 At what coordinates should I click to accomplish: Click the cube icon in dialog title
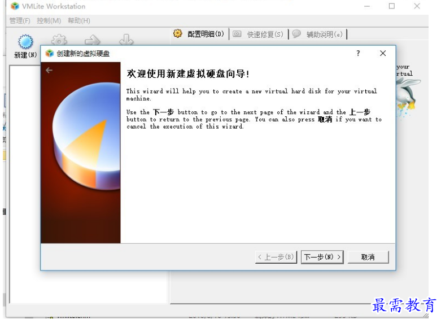[50, 53]
